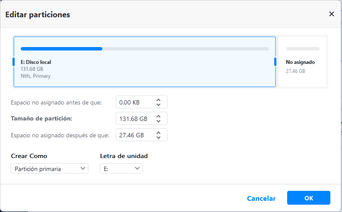Image resolution: width=342 pixels, height=212 pixels.
Task: Decrease Tamaño de partición value
Action: coord(158,121)
